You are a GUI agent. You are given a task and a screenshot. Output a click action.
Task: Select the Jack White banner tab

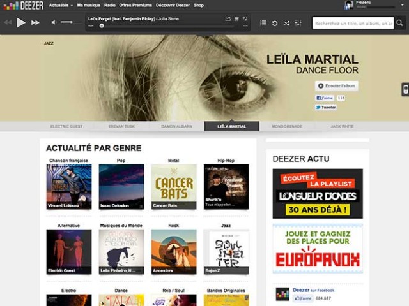342,126
